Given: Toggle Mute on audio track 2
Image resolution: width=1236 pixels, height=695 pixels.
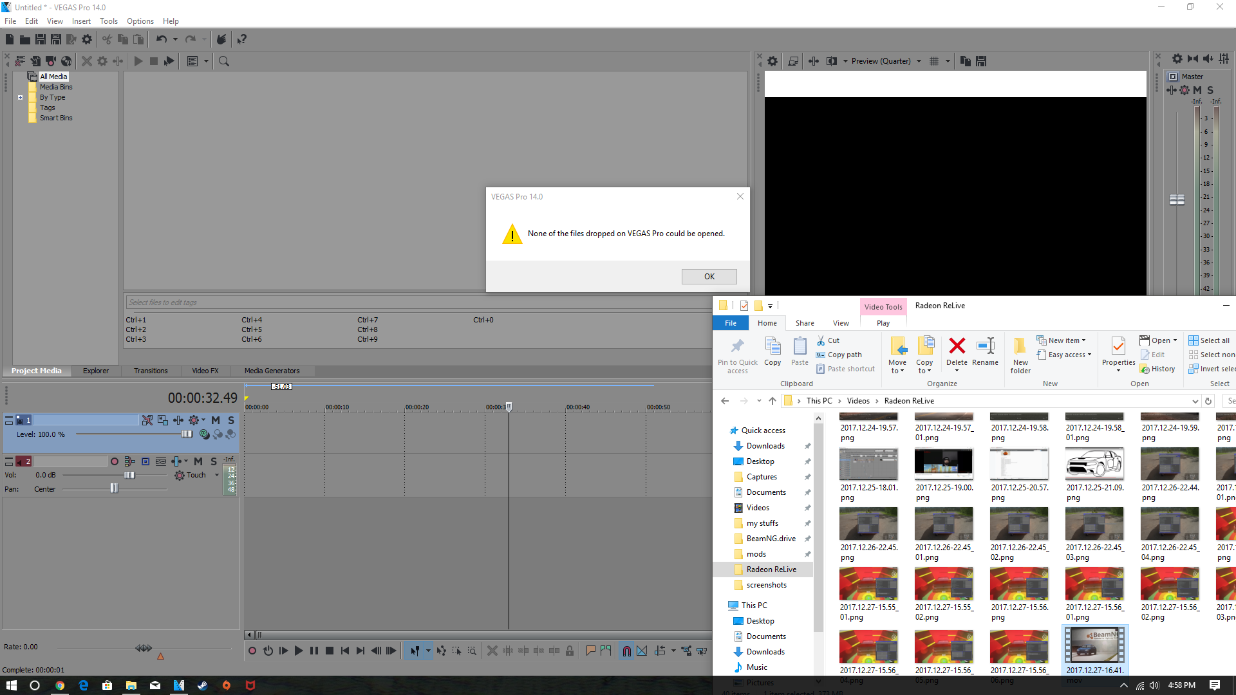Looking at the screenshot, I should point(198,461).
